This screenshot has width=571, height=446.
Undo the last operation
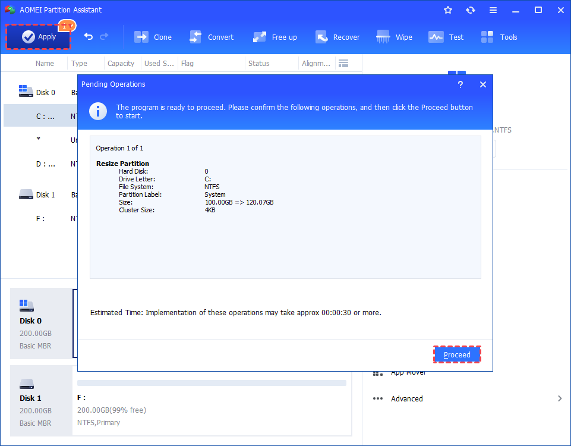(88, 36)
